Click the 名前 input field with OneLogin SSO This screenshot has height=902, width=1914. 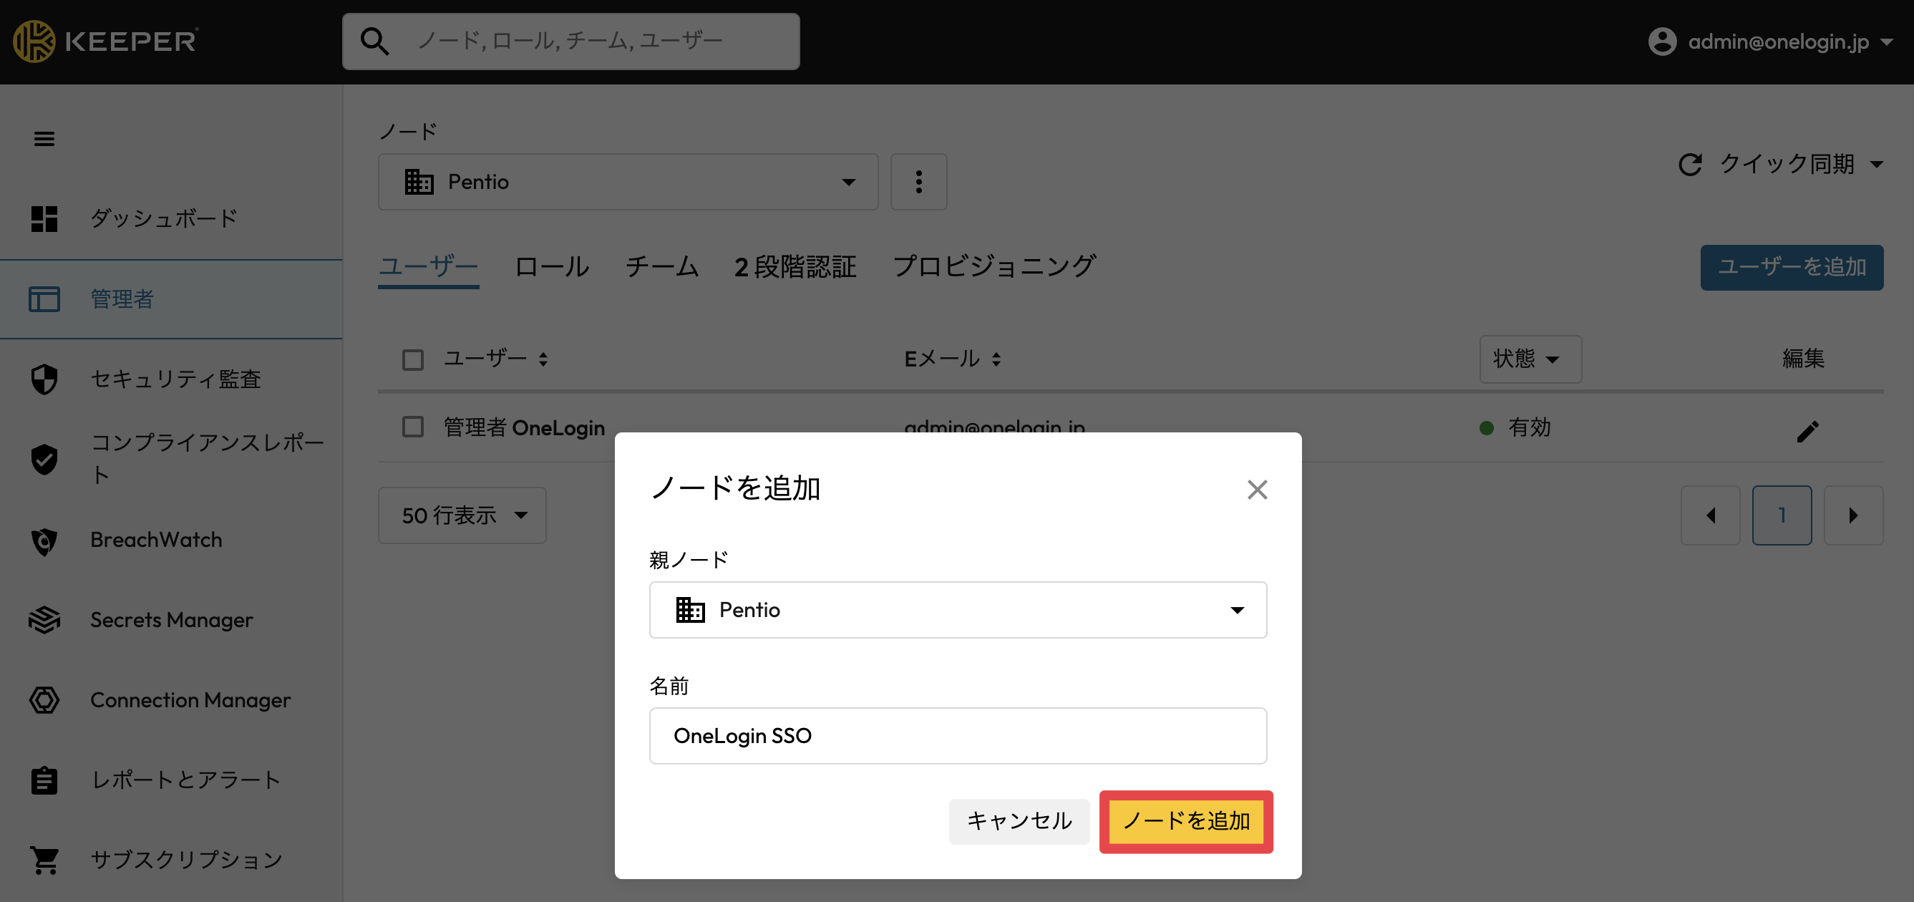(x=958, y=736)
